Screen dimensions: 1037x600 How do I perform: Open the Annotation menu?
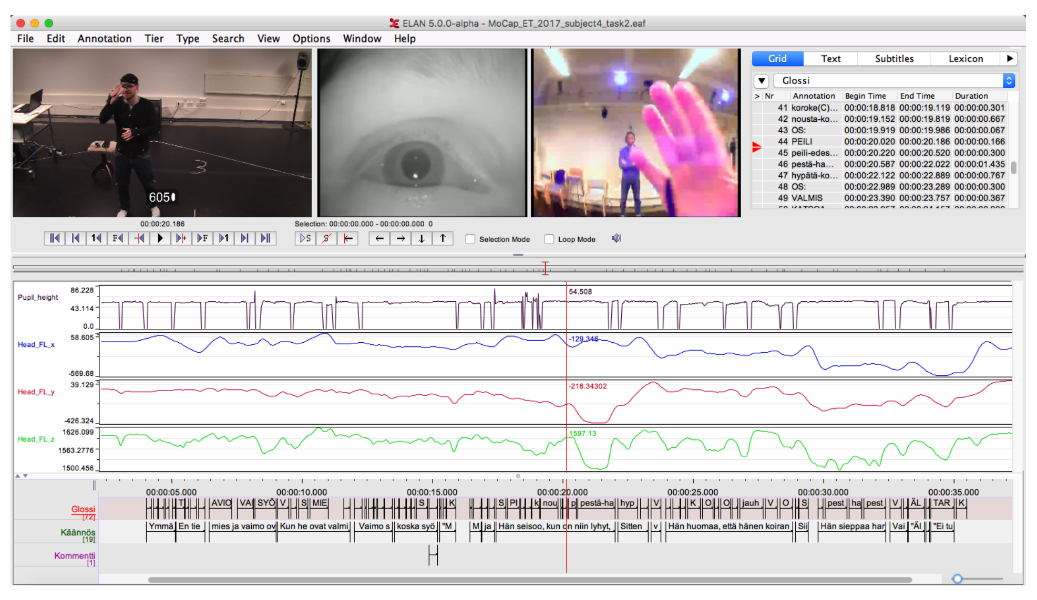pos(104,38)
